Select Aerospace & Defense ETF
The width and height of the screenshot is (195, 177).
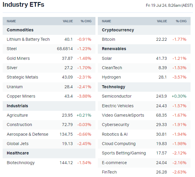28,134
